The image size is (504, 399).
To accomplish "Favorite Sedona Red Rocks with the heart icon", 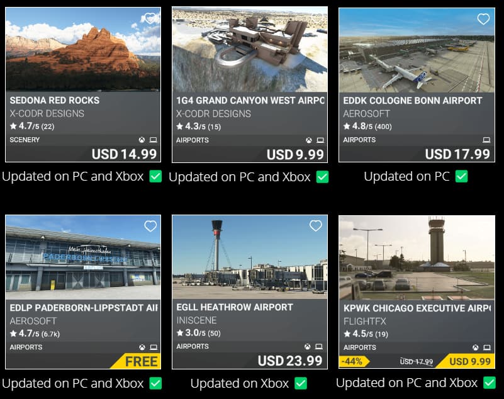I will click(150, 18).
